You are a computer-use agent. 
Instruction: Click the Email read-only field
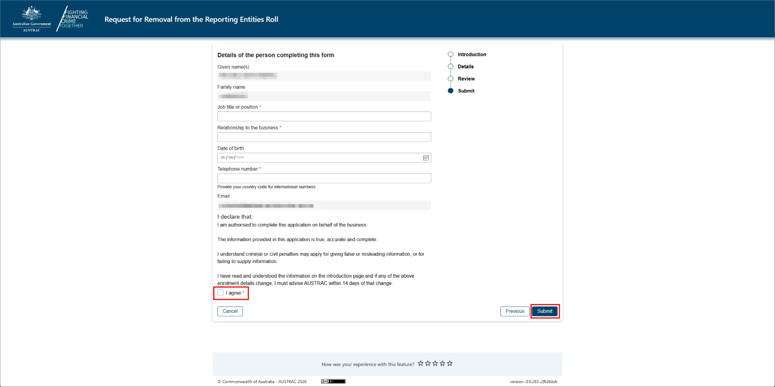point(324,205)
